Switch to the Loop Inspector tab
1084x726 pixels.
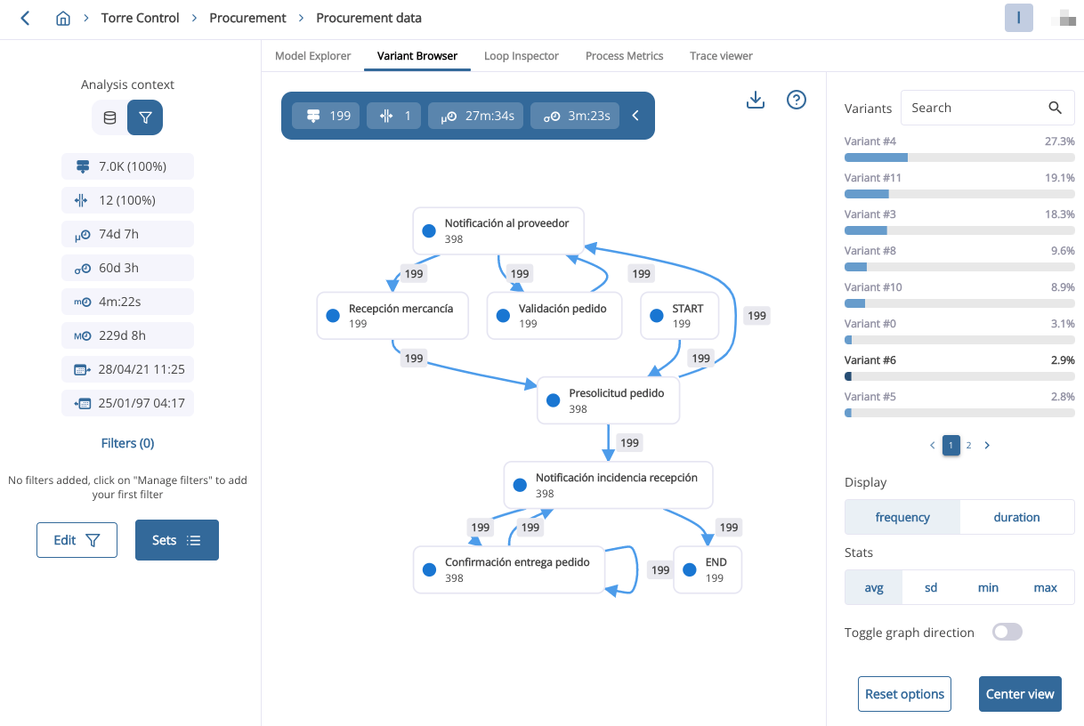point(522,56)
